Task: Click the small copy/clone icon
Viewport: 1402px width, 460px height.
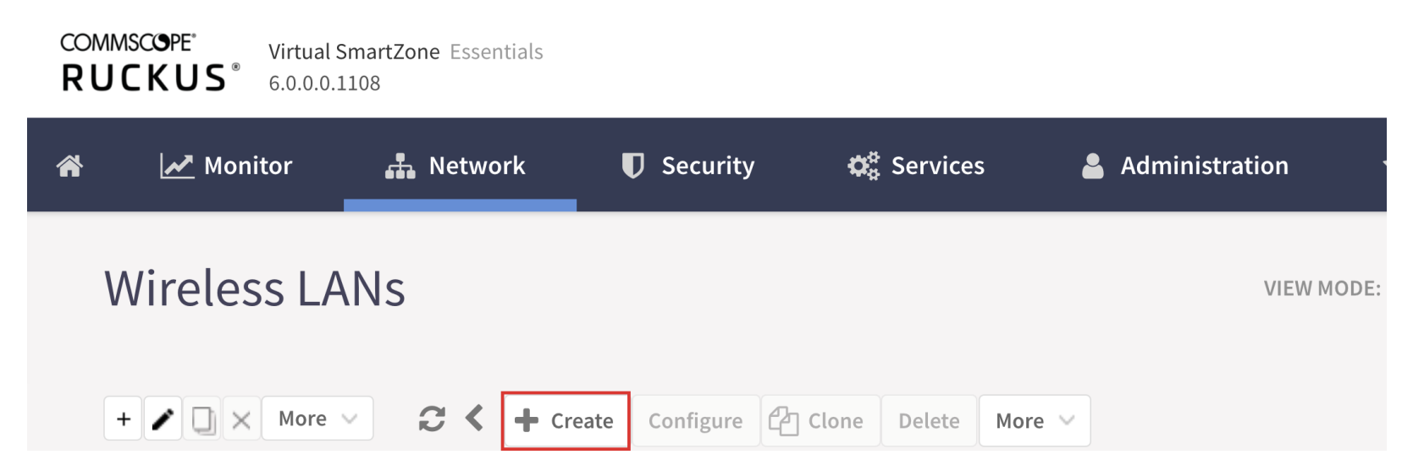Action: tap(202, 419)
